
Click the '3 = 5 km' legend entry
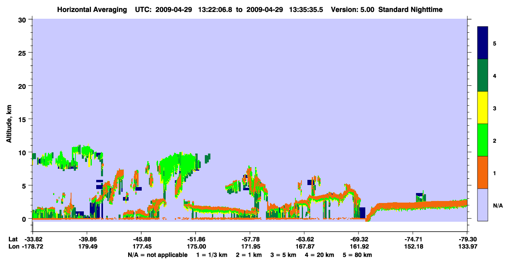point(284,255)
